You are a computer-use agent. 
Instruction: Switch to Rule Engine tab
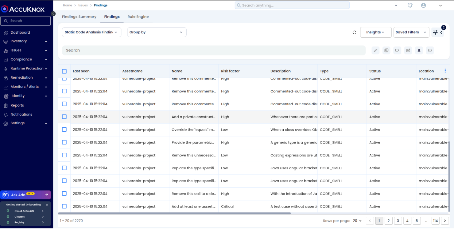[138, 17]
